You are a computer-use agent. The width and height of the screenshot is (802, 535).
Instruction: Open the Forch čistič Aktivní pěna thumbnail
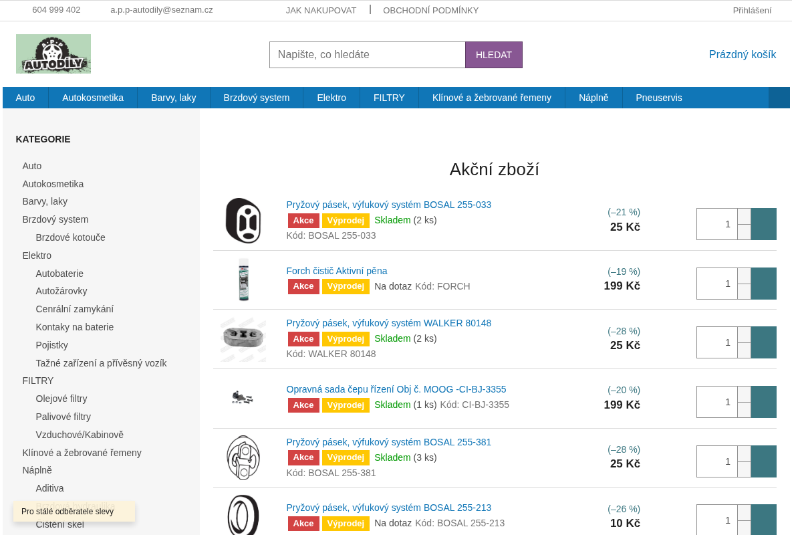243,280
